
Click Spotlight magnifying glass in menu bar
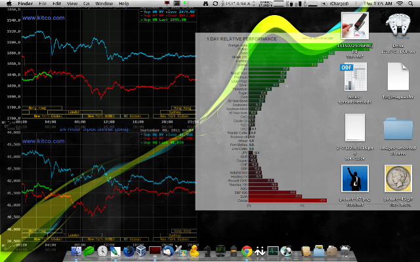coord(410,3)
